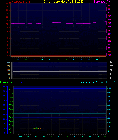Click the Humidity legend label
Viewport: 118px width, 140px height.
22,82
